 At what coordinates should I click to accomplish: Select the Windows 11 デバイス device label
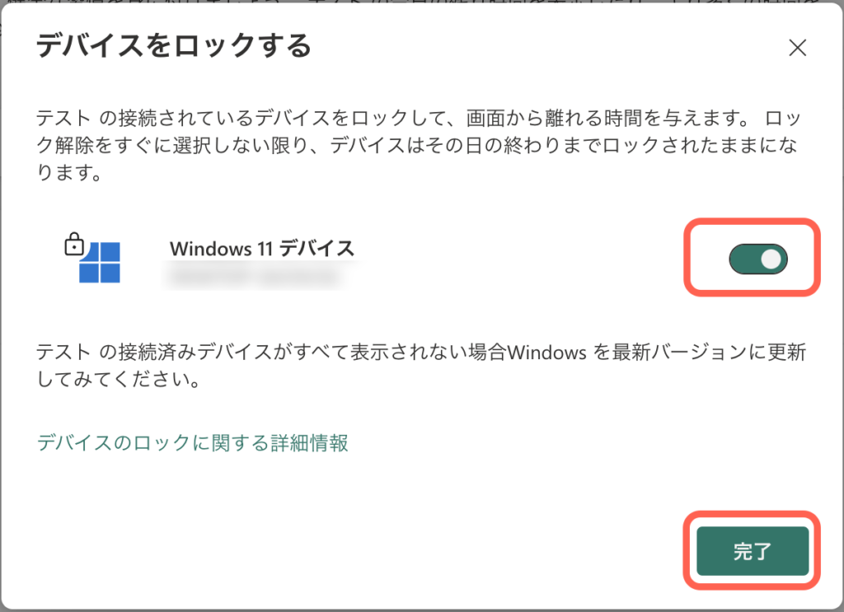[x=262, y=249]
